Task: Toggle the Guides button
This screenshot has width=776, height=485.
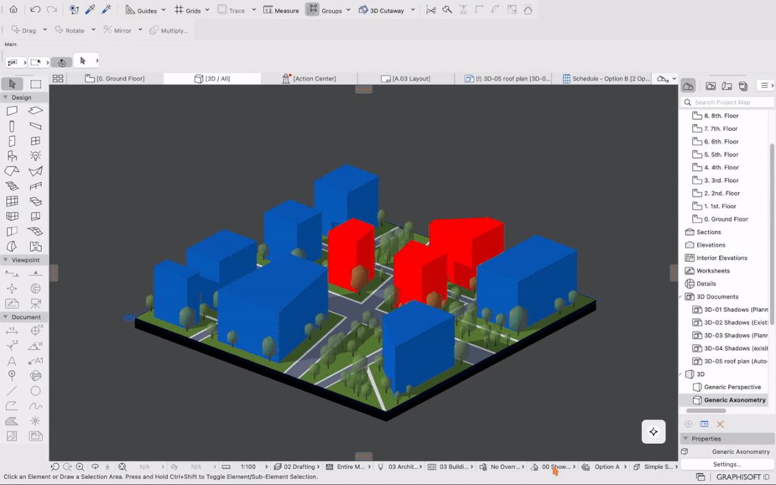Action: (141, 10)
